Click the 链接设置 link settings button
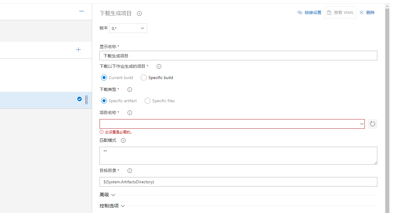The image size is (394, 213). (309, 12)
